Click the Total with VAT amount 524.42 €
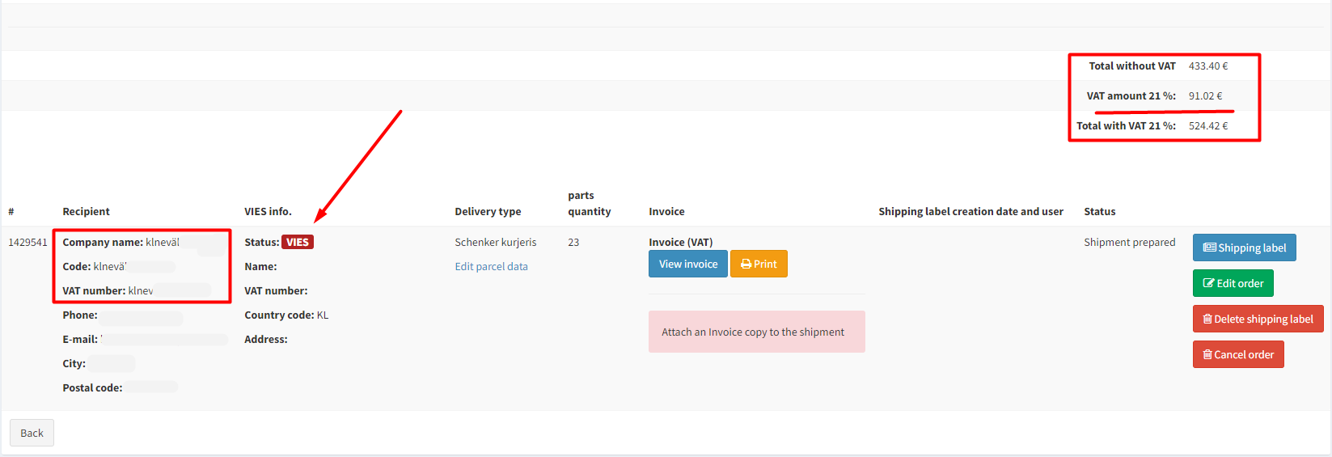The width and height of the screenshot is (1332, 457). click(x=1207, y=126)
